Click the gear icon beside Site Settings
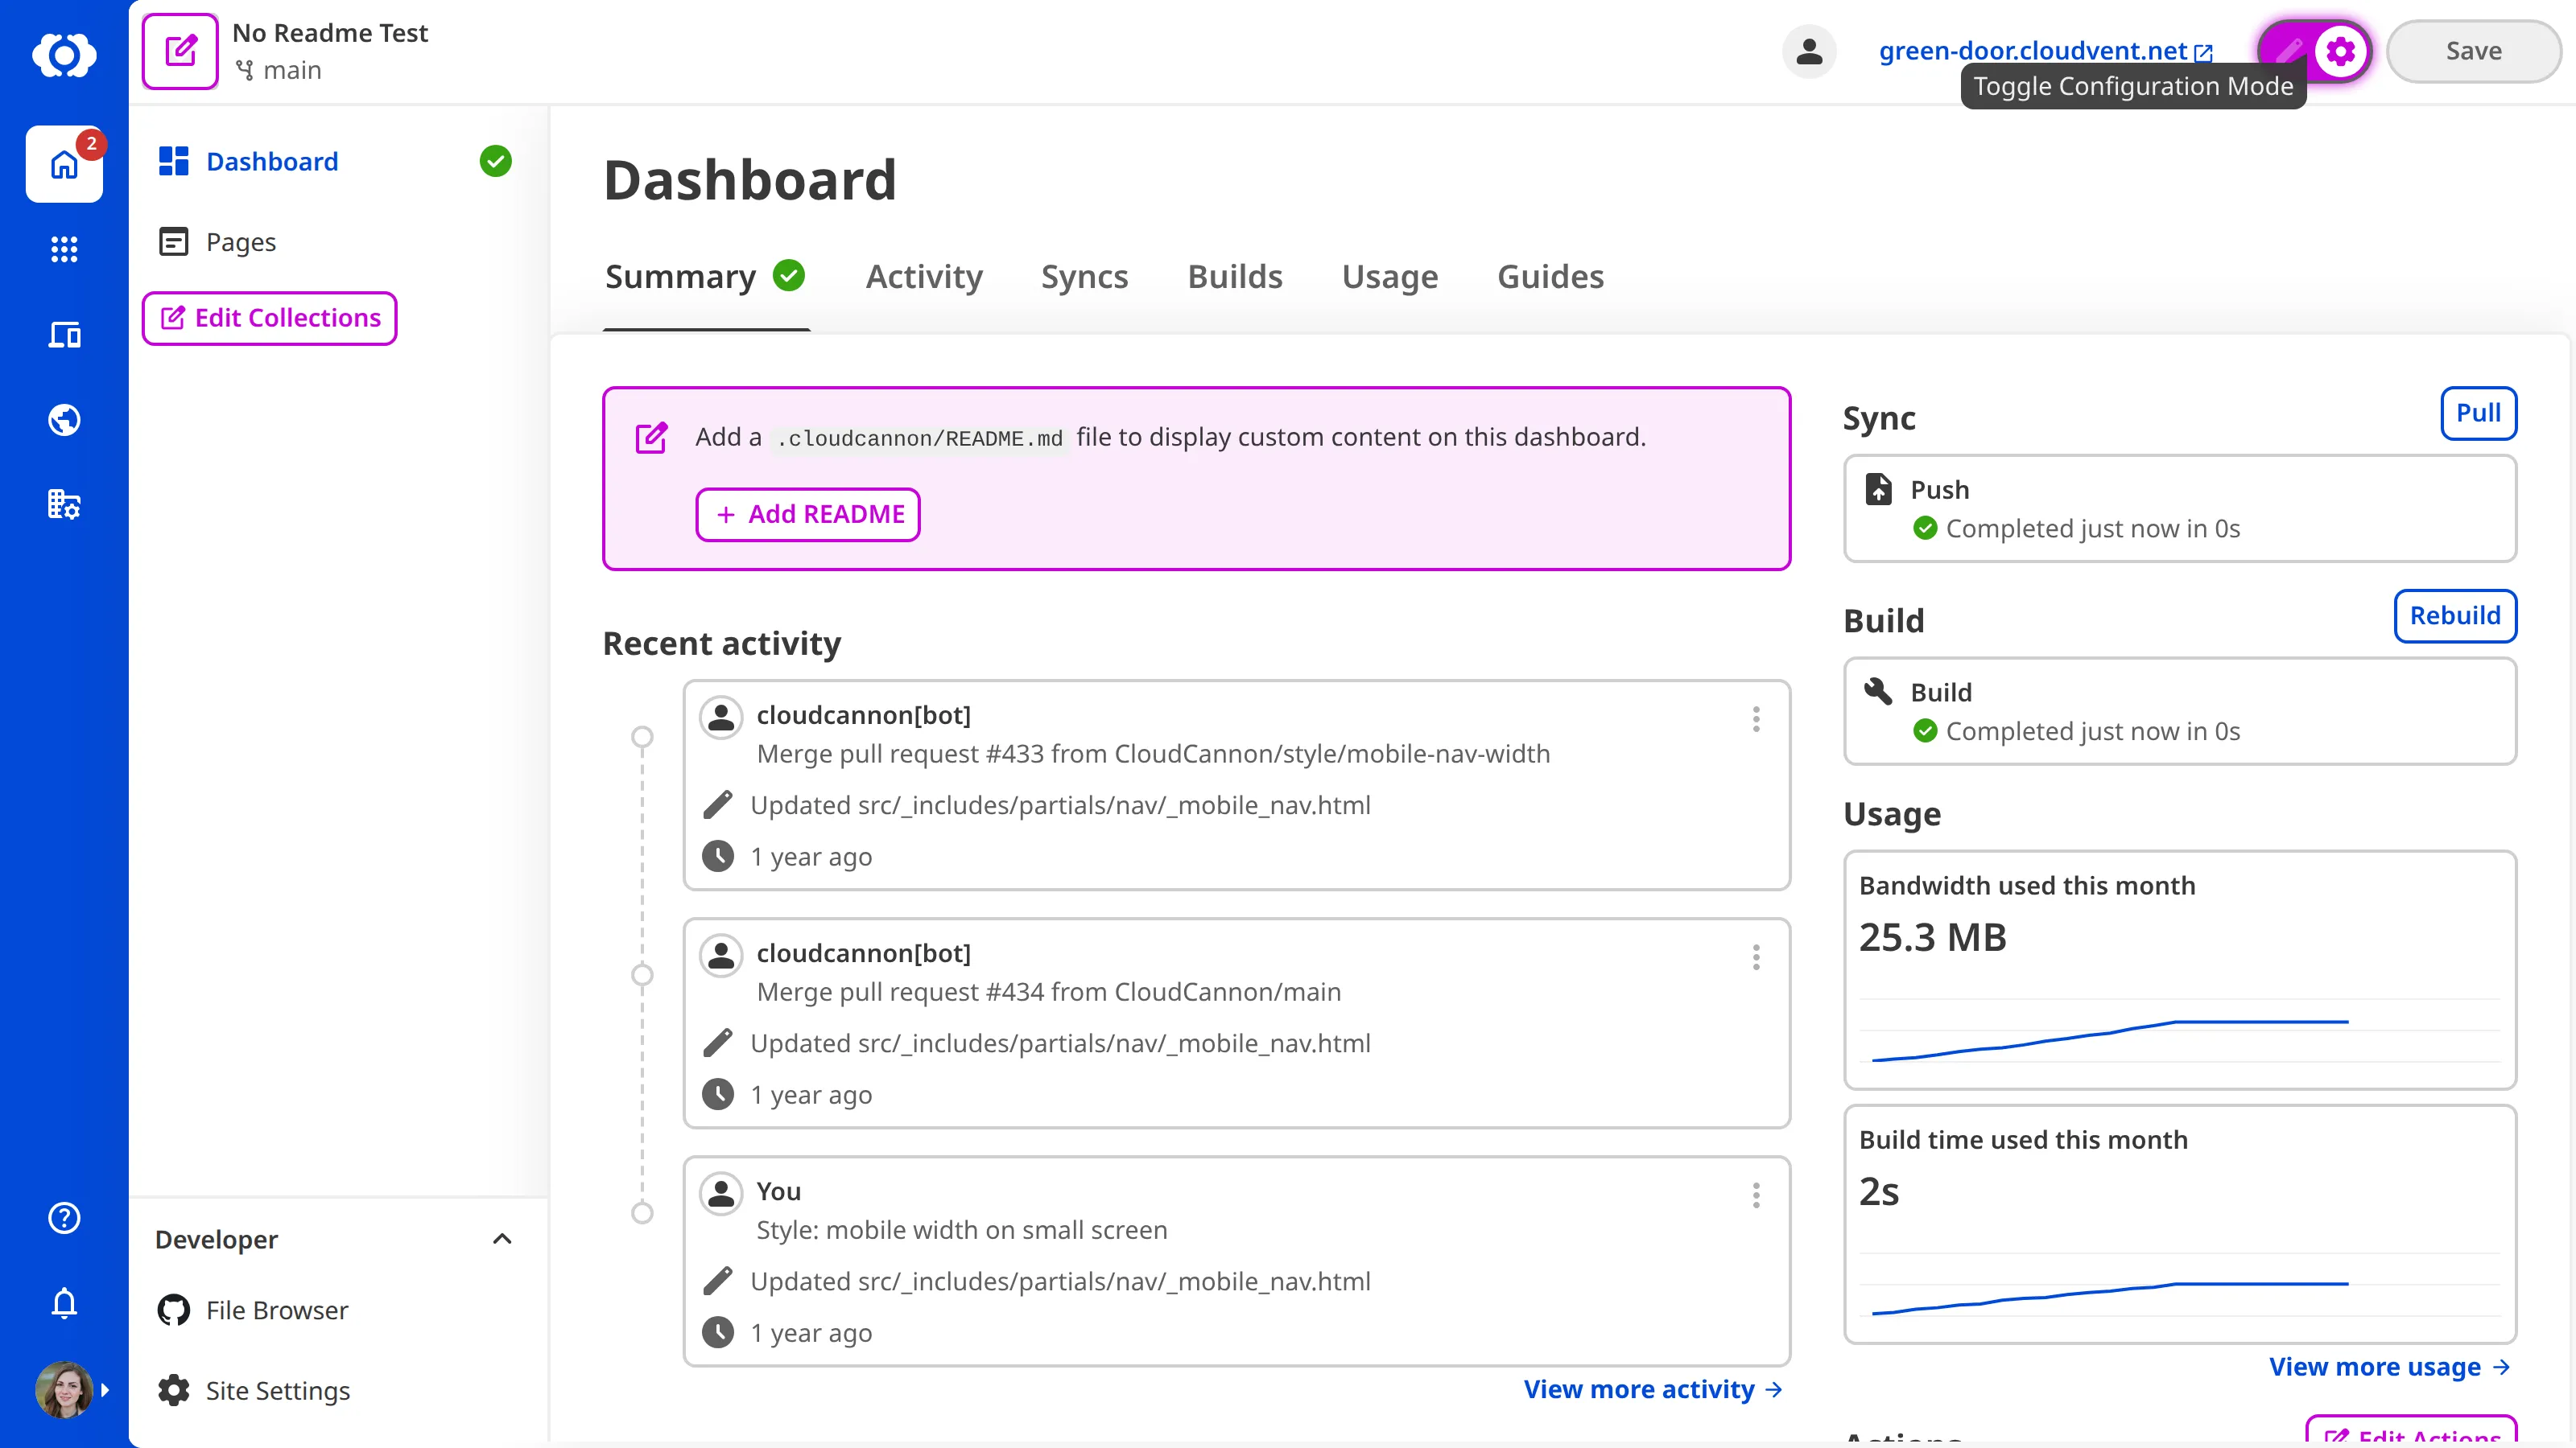Image resolution: width=2576 pixels, height=1448 pixels. pos(174,1390)
